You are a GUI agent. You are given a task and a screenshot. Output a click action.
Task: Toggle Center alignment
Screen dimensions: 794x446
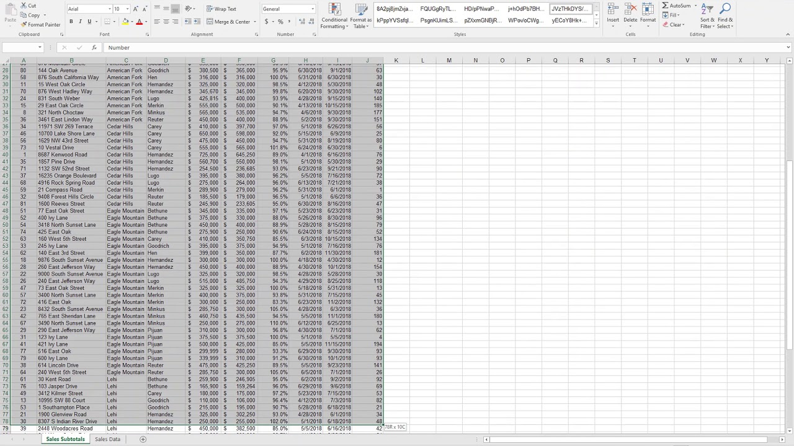pos(166,22)
